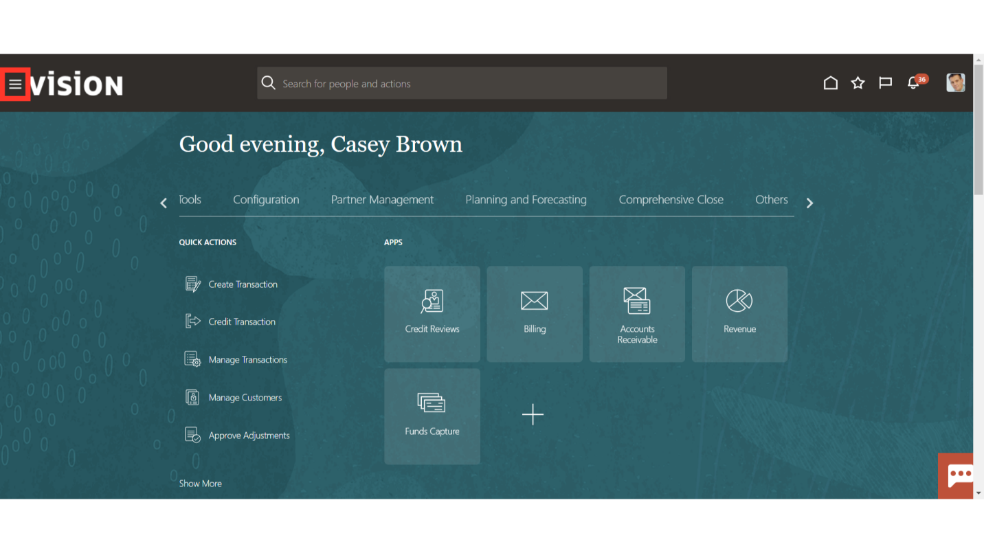Select the Others tab
The width and height of the screenshot is (984, 553).
click(772, 199)
